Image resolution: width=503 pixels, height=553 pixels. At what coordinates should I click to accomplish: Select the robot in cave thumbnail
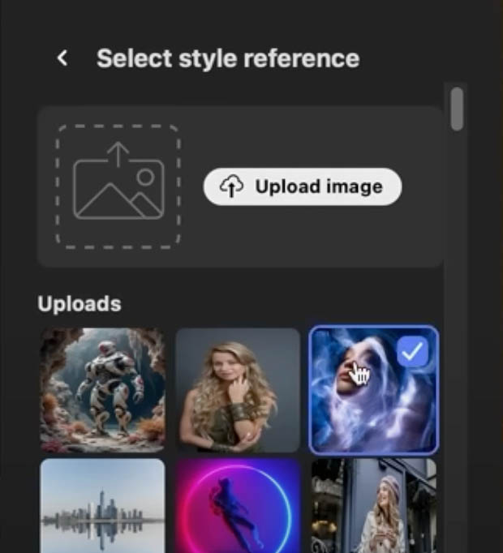(102, 389)
